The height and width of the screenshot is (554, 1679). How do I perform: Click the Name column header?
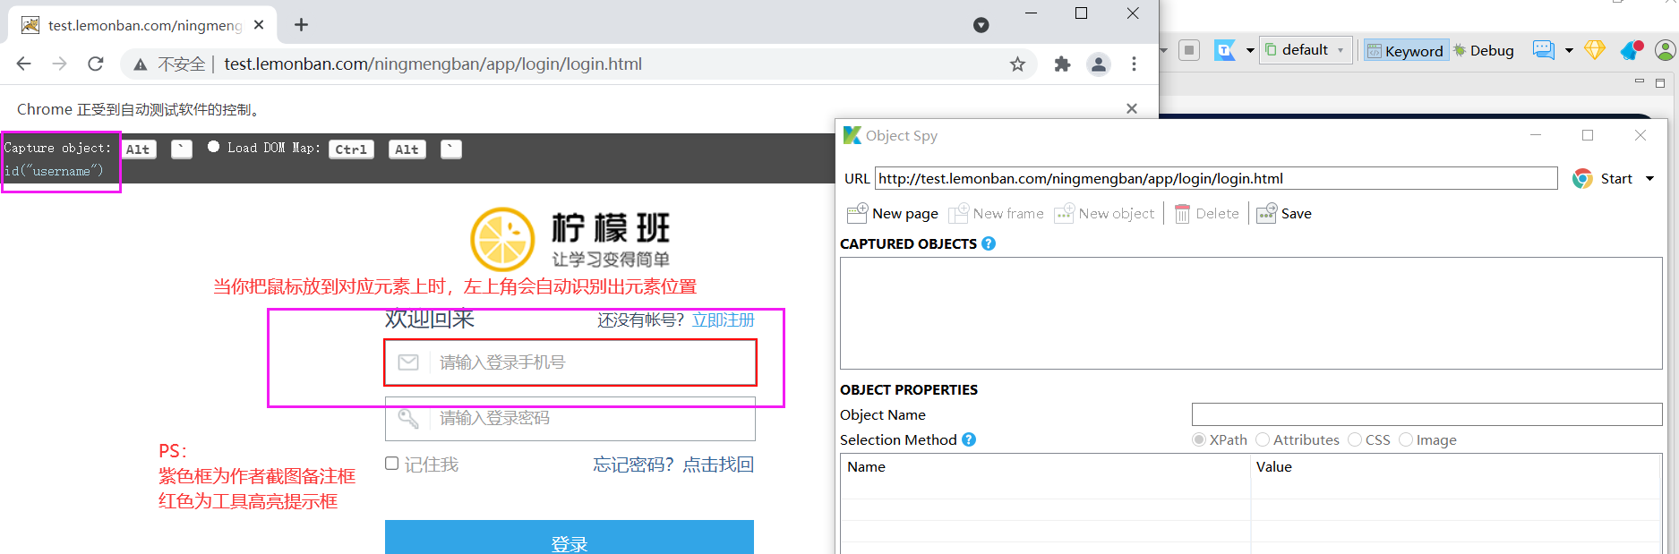[1045, 466]
